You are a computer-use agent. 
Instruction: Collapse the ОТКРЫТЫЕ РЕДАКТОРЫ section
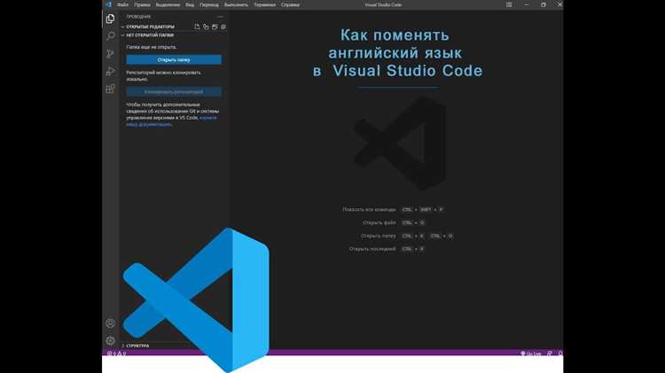click(148, 27)
